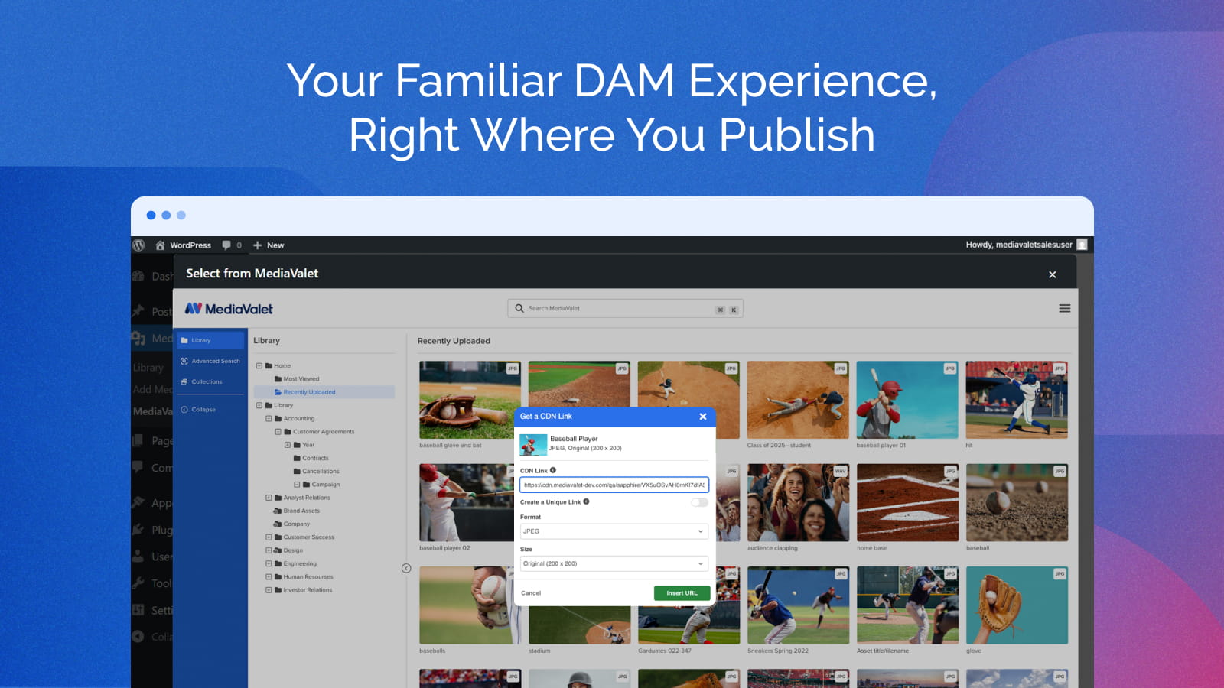This screenshot has height=688, width=1224.
Task: Select the Sneakers Spring 2022 thumbnail
Action: pos(798,605)
